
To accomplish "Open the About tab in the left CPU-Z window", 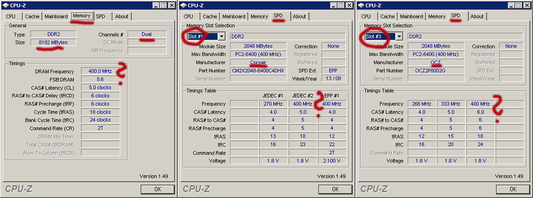I will coord(121,16).
